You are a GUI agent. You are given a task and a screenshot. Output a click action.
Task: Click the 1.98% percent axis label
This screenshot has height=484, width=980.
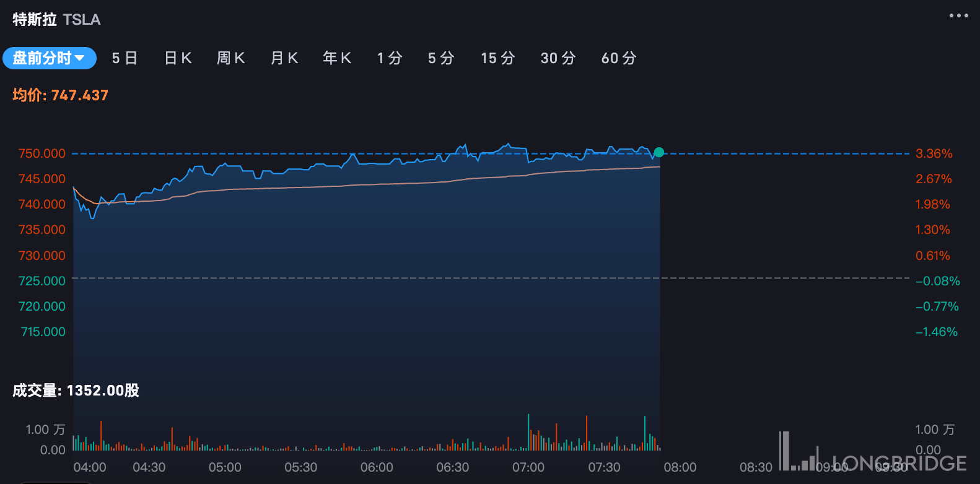coord(933,204)
